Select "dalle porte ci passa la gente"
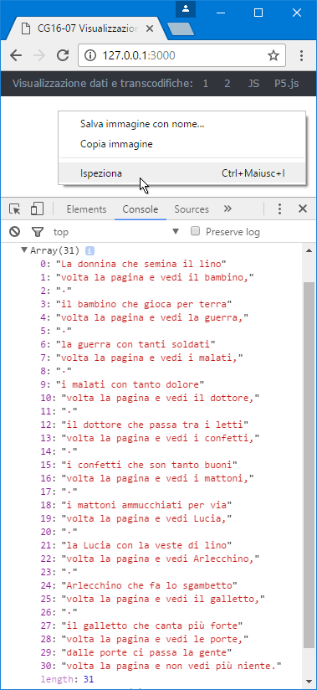This screenshot has width=317, height=690. coord(147,651)
